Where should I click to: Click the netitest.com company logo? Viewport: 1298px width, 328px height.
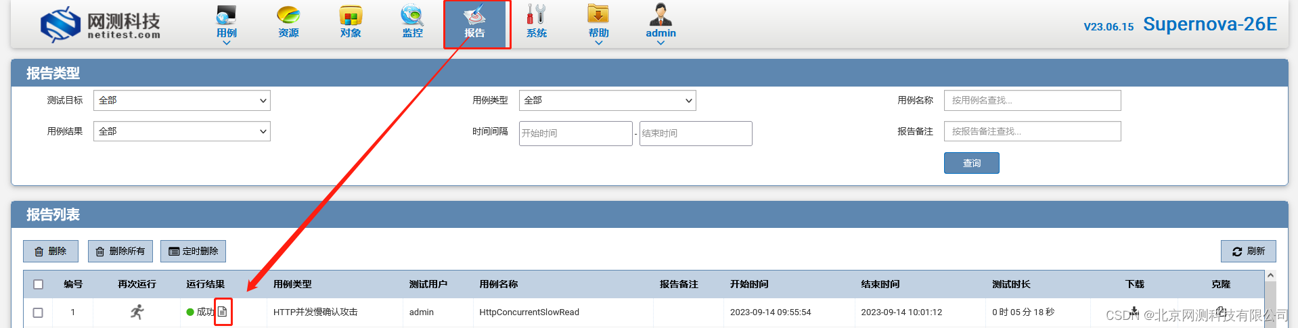click(100, 24)
